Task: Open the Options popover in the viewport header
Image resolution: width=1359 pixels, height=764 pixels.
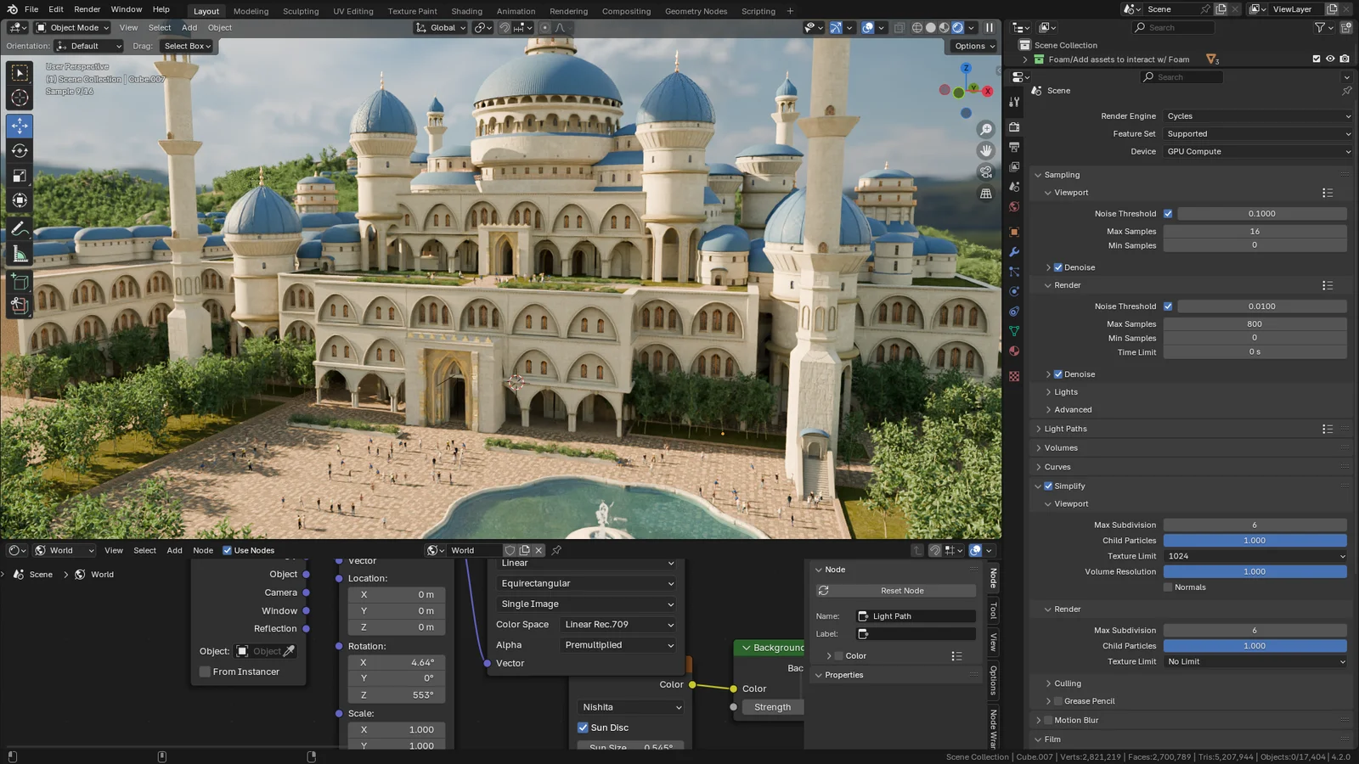Action: click(971, 46)
